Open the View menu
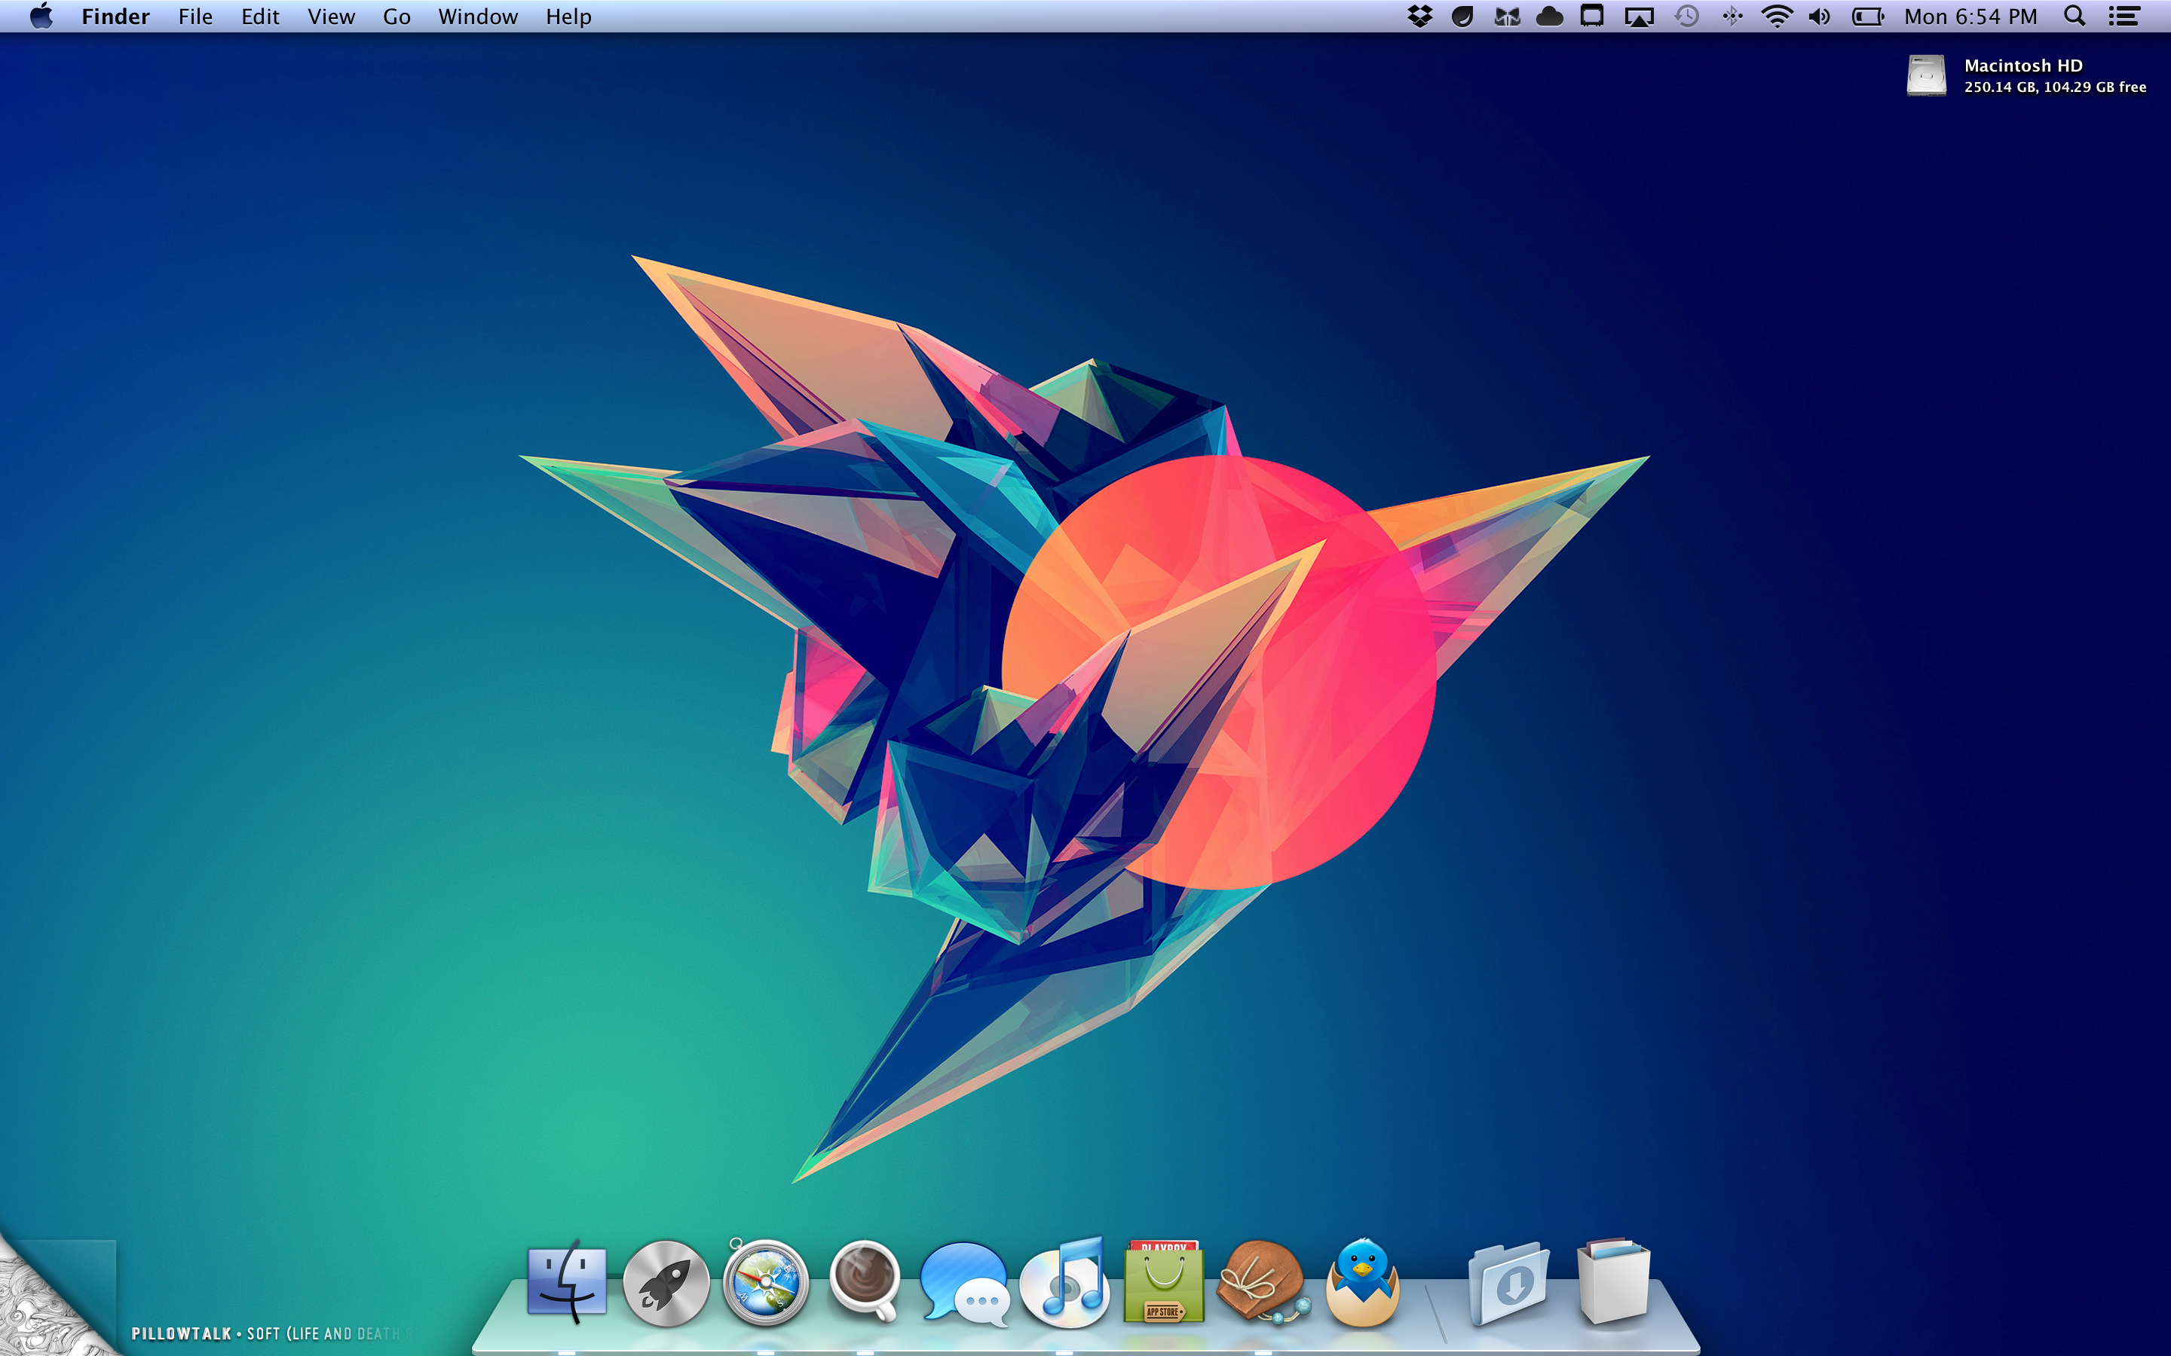 pyautogui.click(x=331, y=16)
